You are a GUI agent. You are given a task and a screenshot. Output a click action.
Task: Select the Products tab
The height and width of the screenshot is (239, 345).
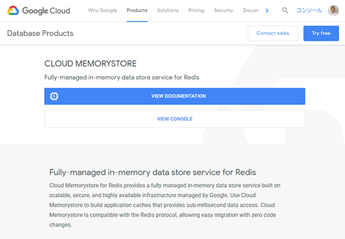137,11
